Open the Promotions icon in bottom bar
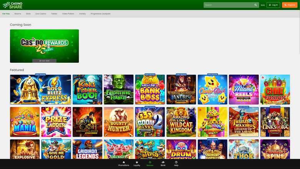Screen dimensions: 300x169 coord(123,162)
